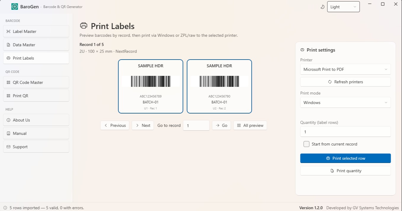Click Print quantity button

pyautogui.click(x=345, y=171)
